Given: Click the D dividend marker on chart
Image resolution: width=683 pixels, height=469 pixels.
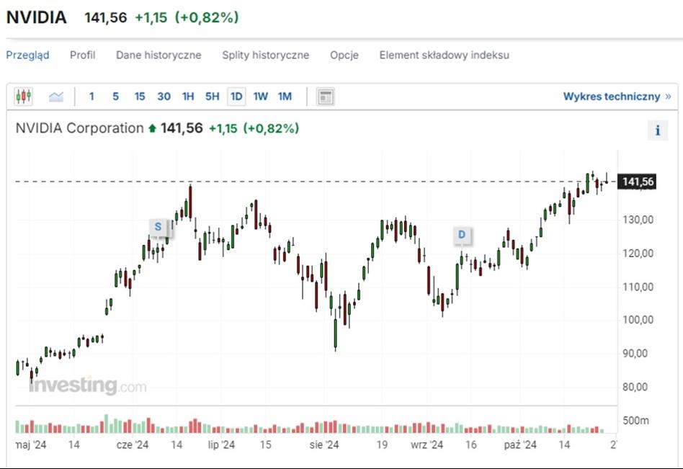Looking at the screenshot, I should (462, 235).
